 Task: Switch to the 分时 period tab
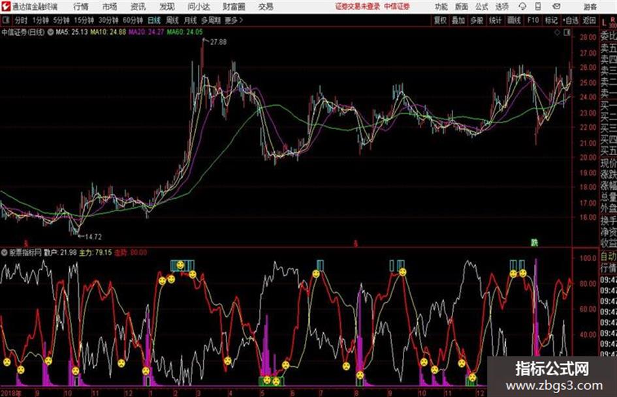click(21, 20)
